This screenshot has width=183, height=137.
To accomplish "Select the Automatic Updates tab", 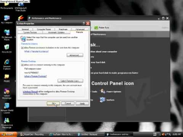I will coord(56,32).
